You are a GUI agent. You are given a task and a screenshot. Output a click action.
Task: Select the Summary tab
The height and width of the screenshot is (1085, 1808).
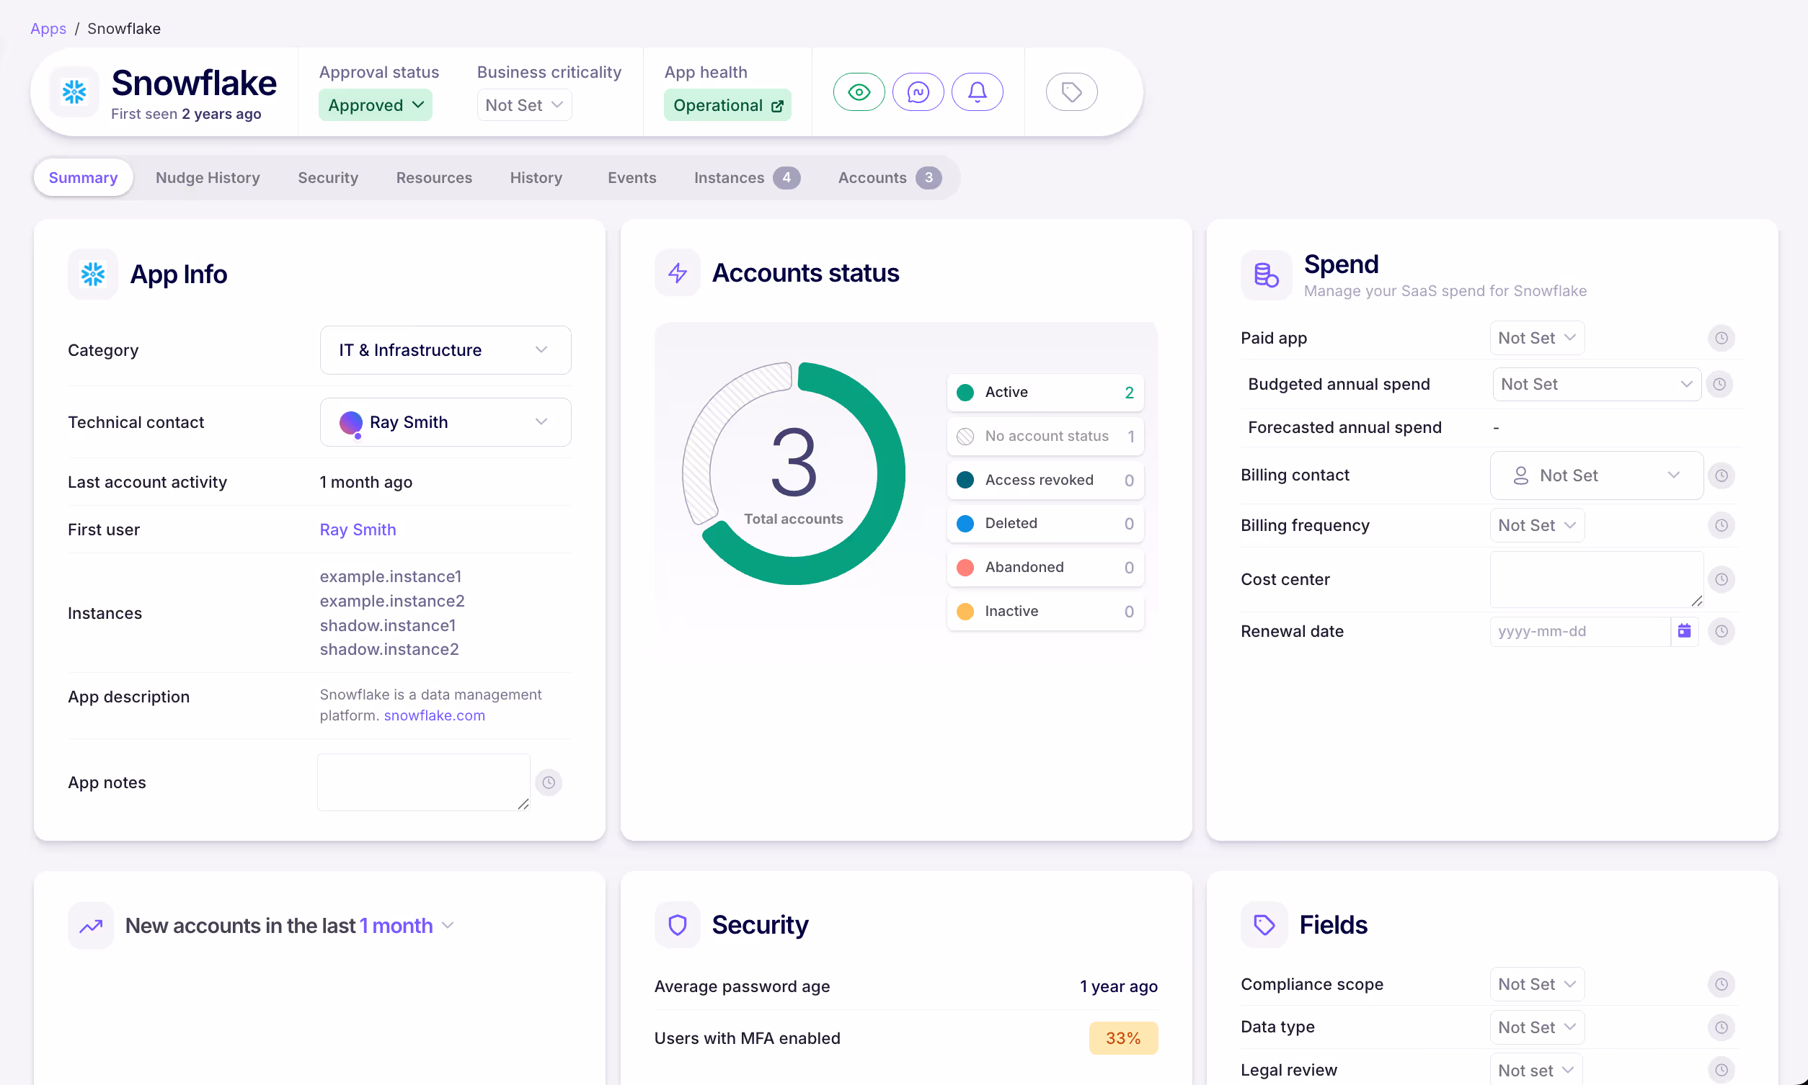click(x=84, y=178)
